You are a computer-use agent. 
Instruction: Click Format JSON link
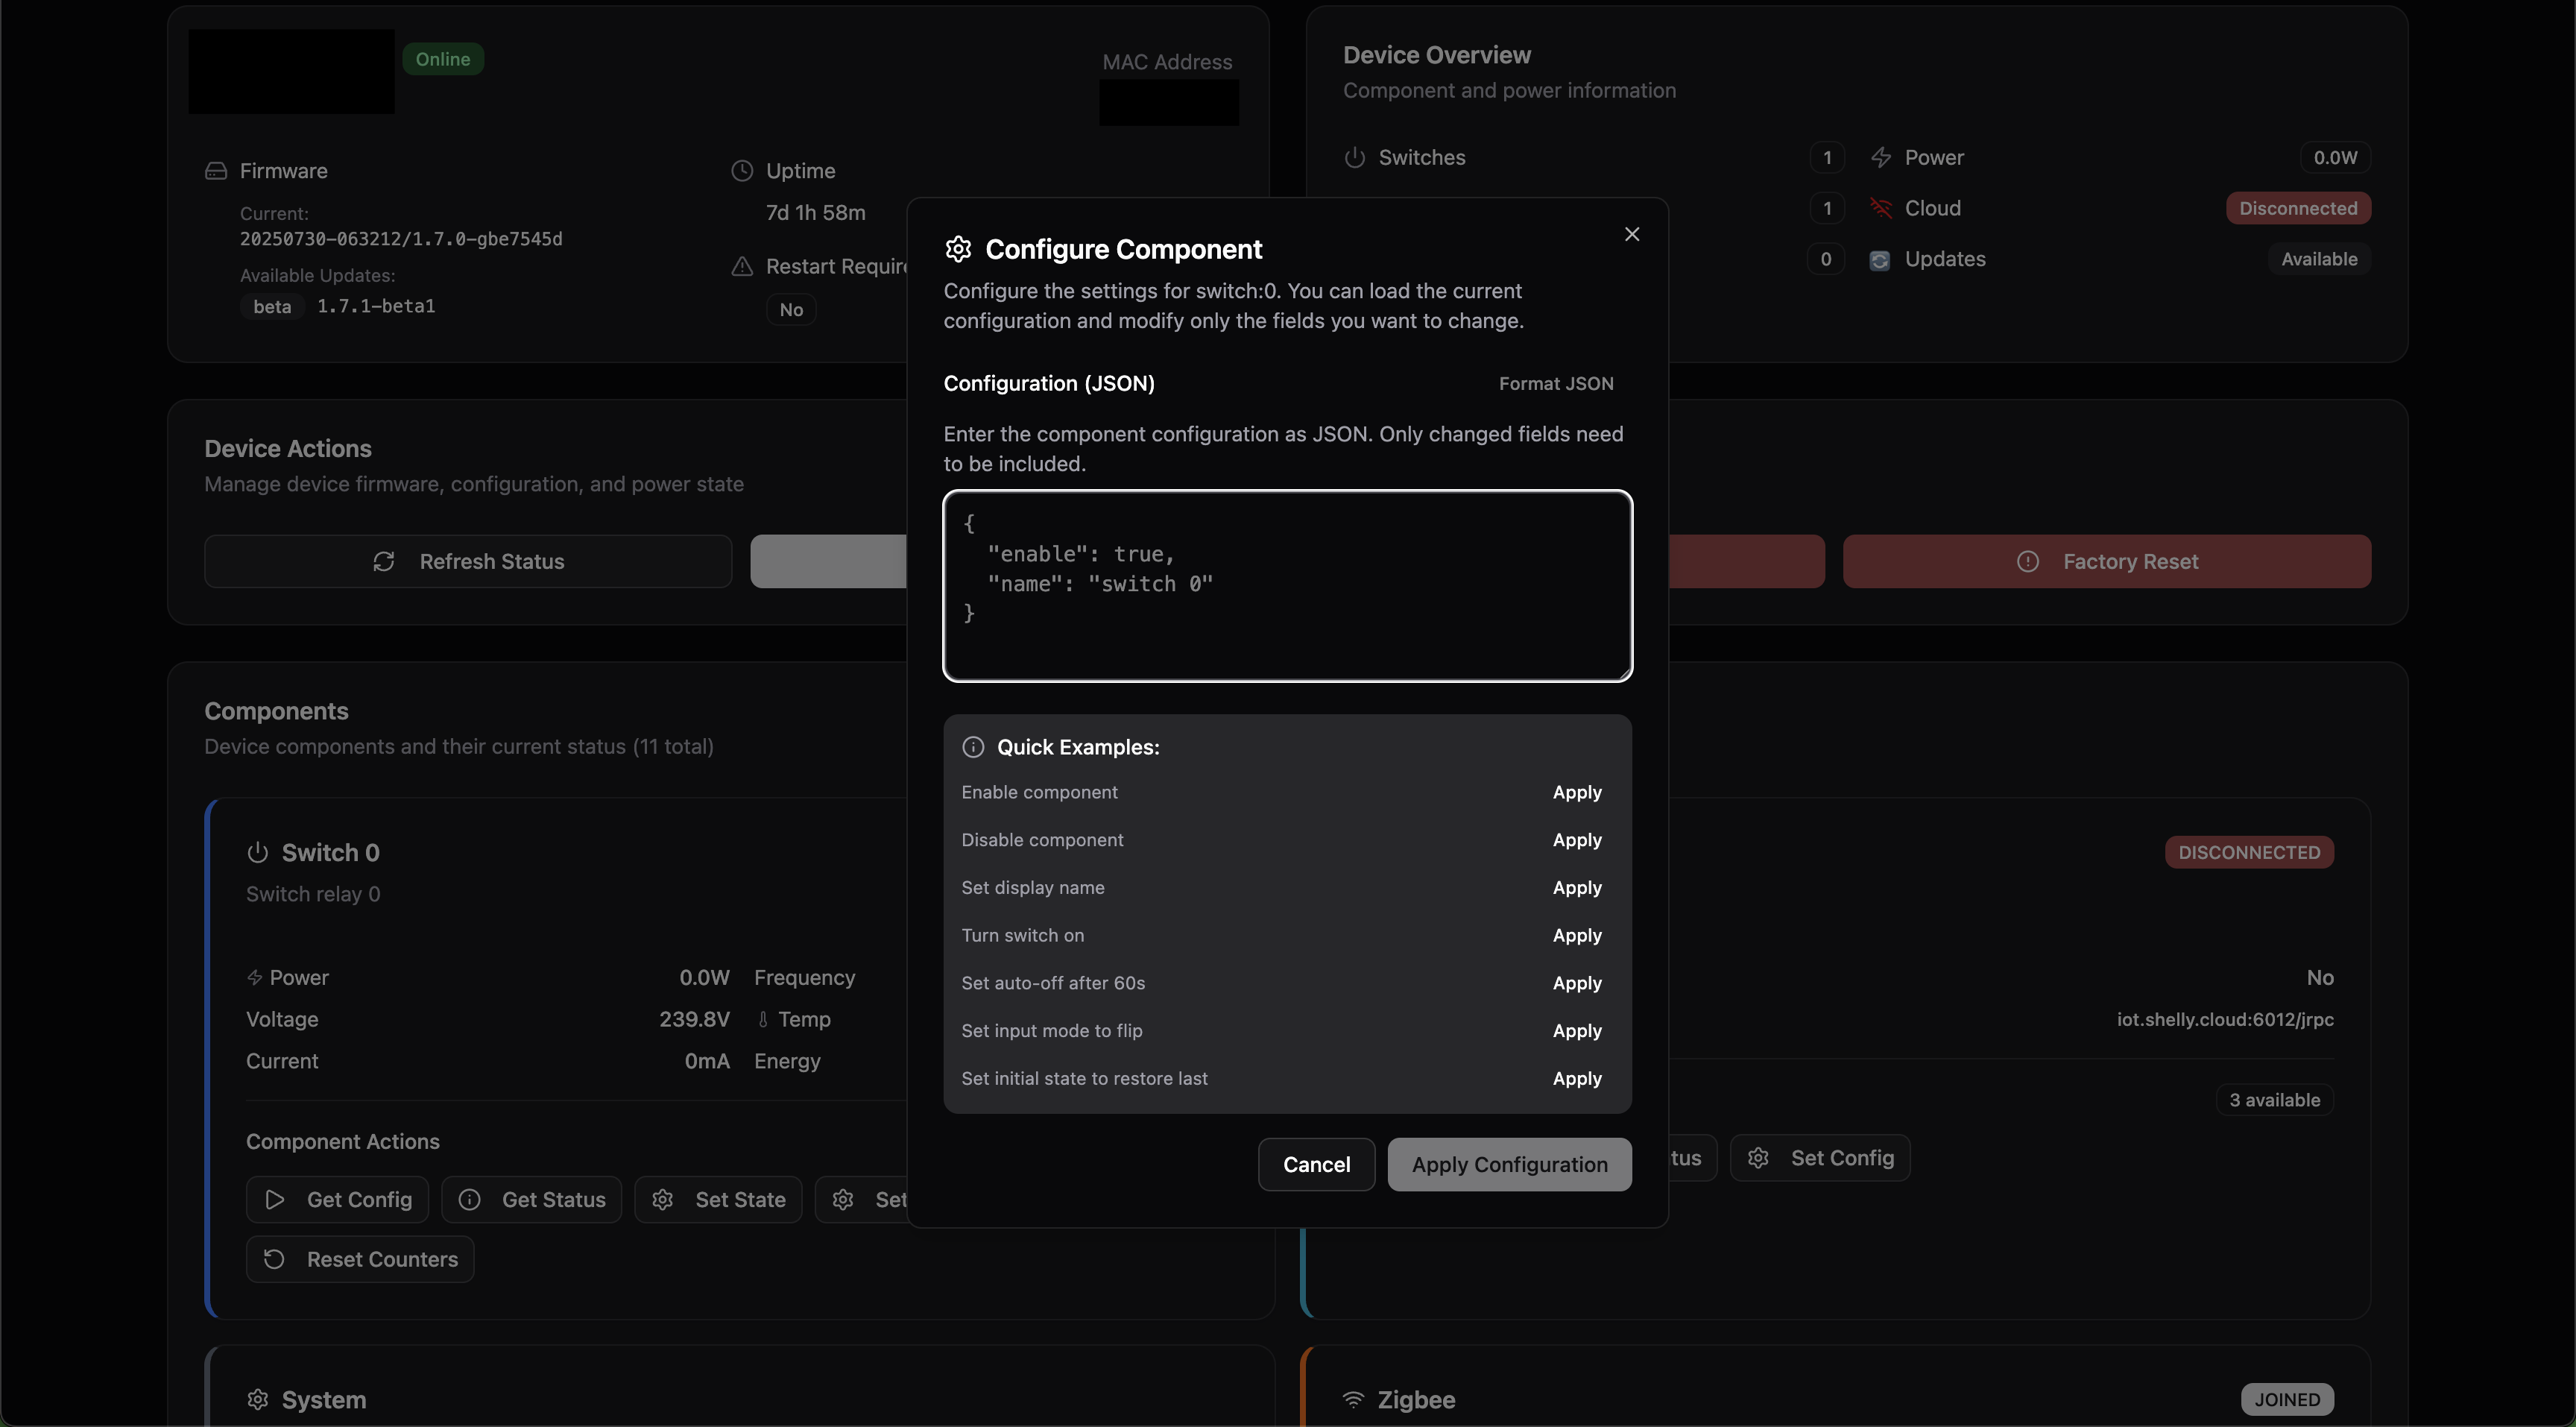(x=1556, y=384)
